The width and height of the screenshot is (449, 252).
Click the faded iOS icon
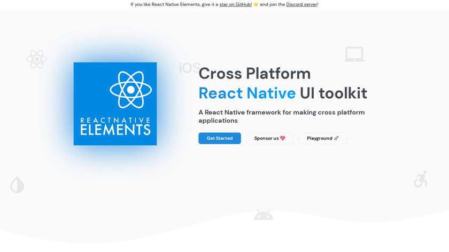pos(189,68)
